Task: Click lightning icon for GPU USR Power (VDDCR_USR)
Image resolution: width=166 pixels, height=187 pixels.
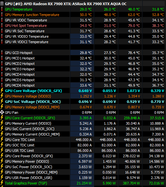Action: point(2,178)
